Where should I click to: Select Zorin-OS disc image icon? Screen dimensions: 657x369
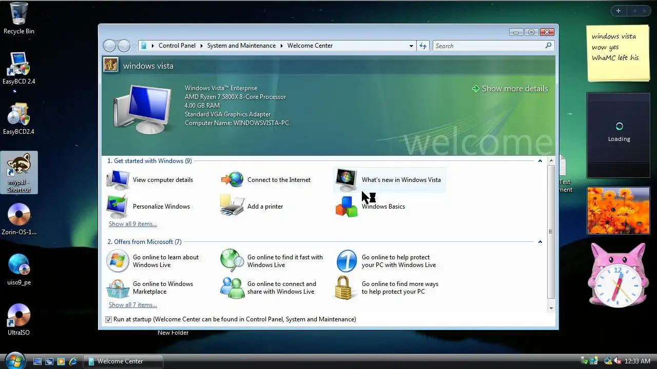tap(19, 219)
